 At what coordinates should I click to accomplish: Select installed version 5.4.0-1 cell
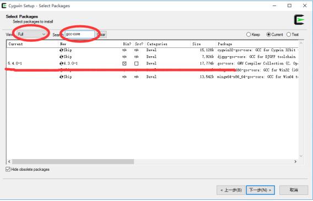pos(15,64)
